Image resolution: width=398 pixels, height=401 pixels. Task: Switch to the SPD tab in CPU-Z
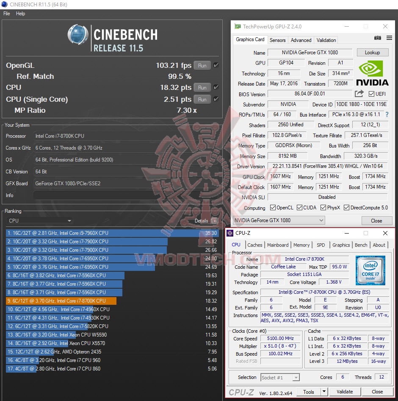[x=321, y=245]
